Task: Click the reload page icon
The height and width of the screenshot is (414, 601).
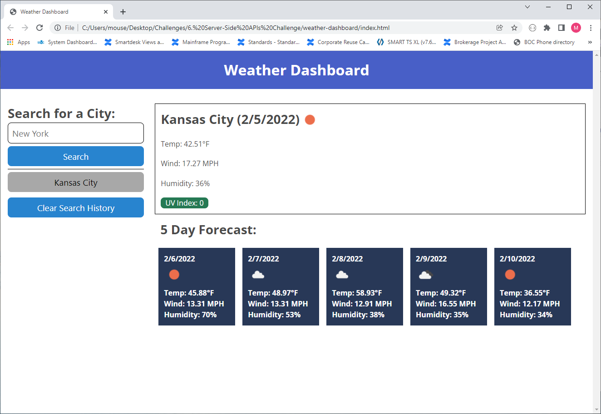Action: [x=39, y=28]
